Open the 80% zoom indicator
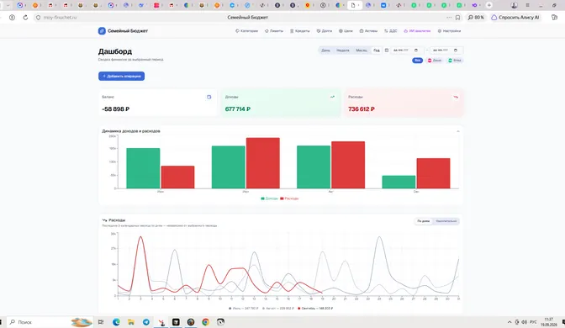 [476, 18]
